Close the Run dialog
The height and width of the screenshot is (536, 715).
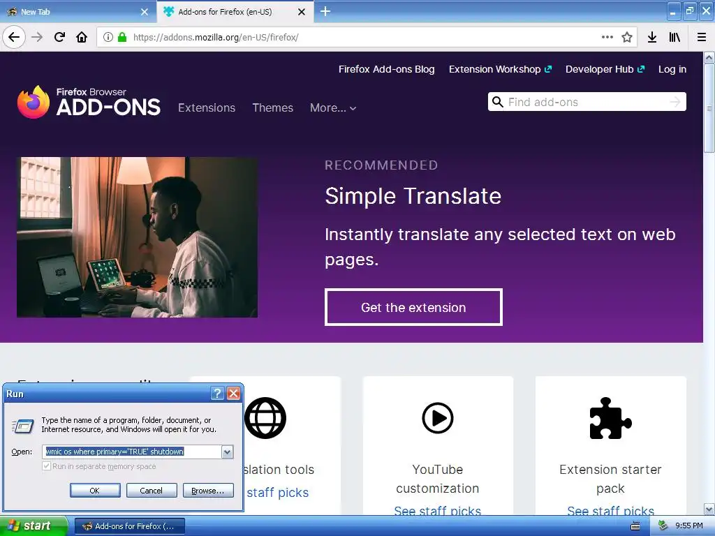[x=233, y=394]
